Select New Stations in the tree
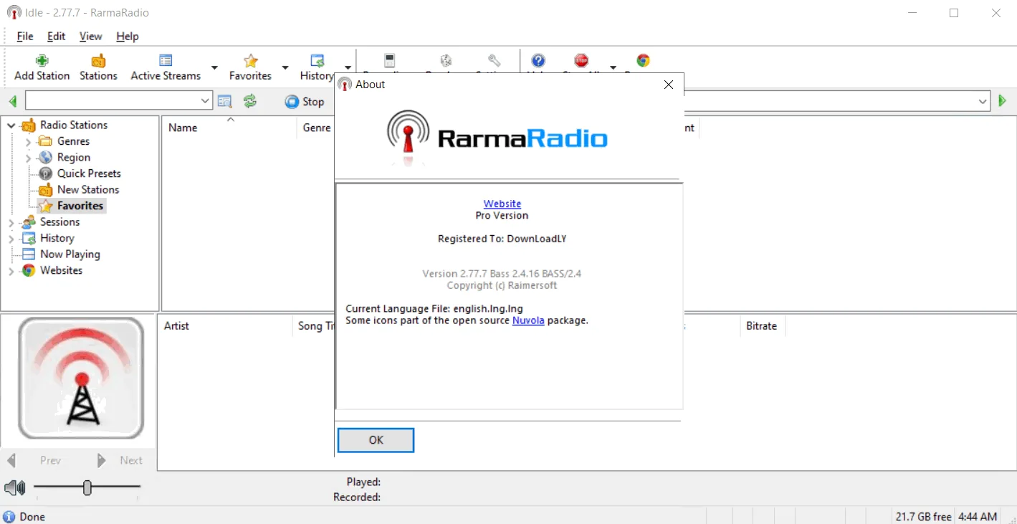The image size is (1017, 524). pos(88,190)
